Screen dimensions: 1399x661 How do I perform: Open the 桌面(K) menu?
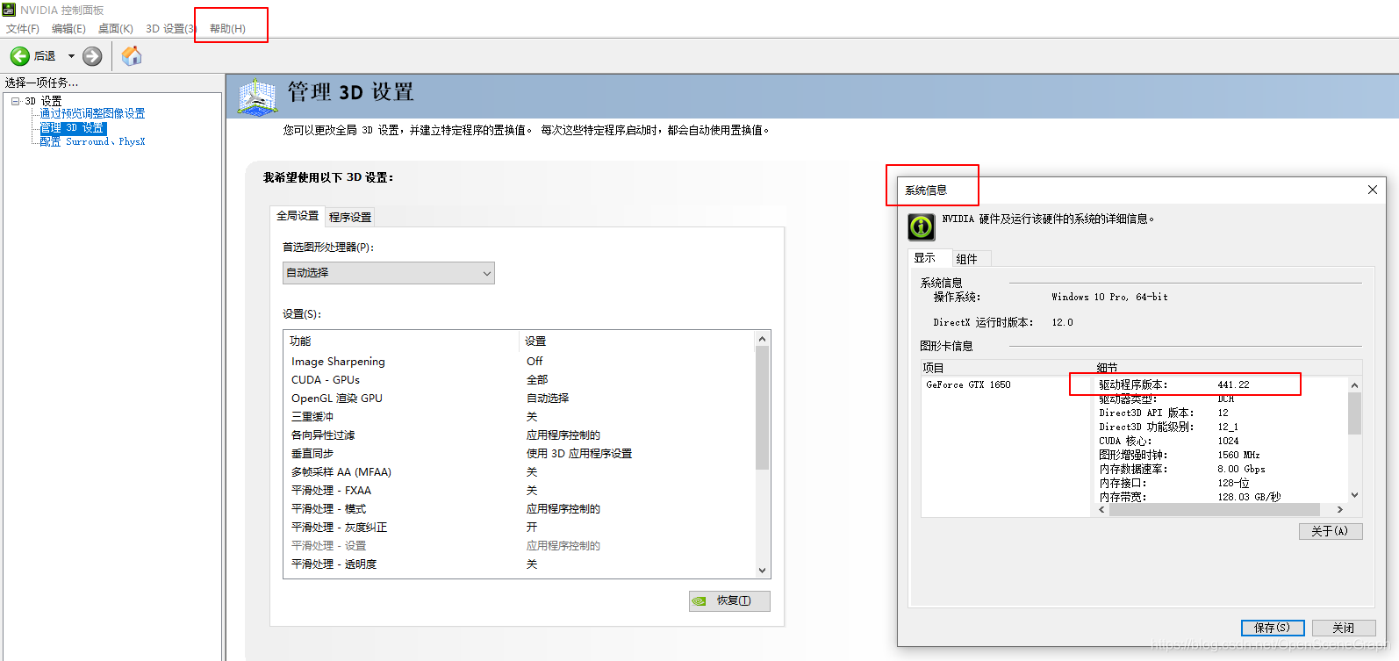point(115,29)
